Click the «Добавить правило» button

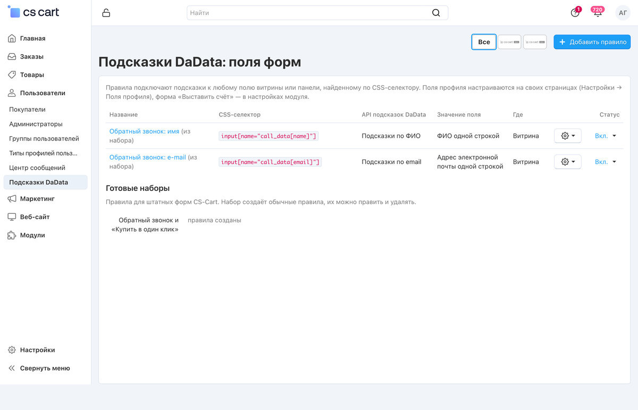[592, 42]
